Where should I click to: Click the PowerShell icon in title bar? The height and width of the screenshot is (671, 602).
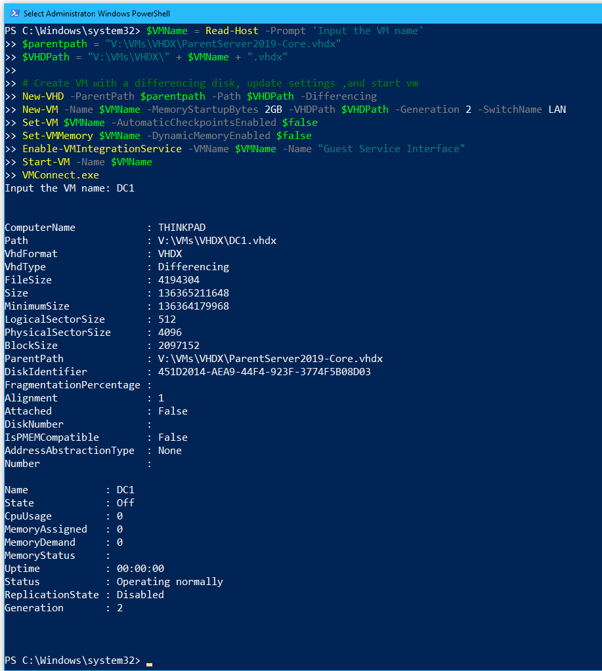[14, 13]
